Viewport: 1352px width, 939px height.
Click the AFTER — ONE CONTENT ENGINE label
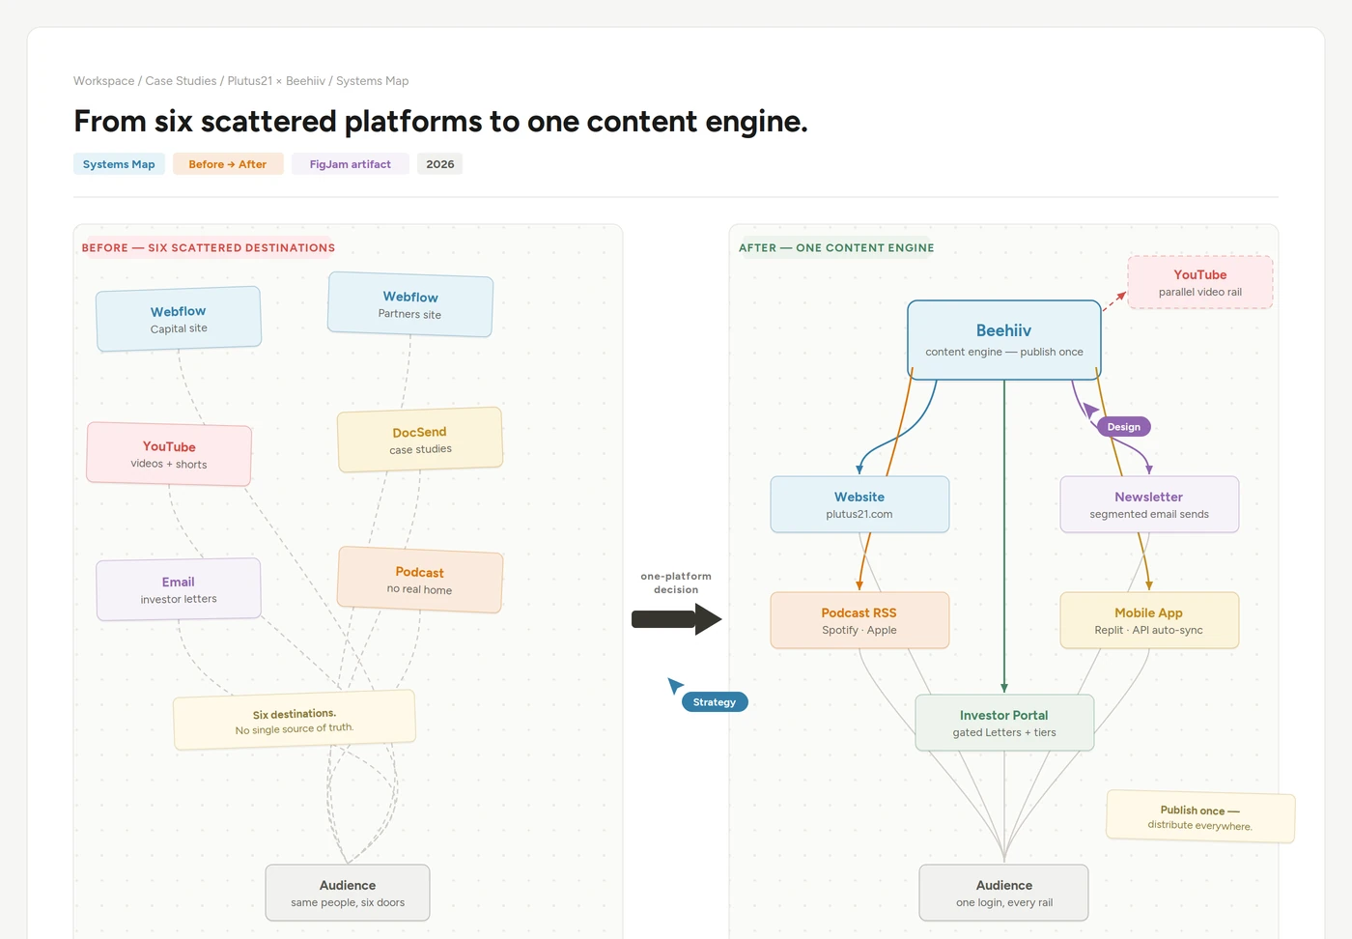836,248
